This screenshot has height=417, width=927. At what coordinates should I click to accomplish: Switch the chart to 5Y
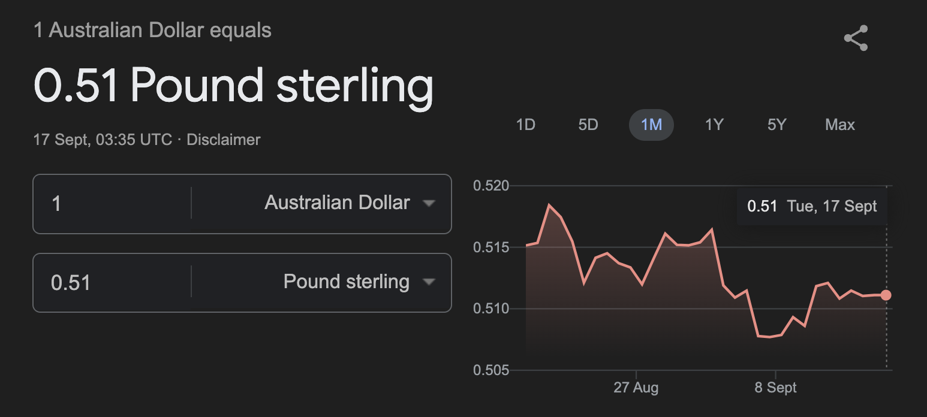(x=776, y=125)
